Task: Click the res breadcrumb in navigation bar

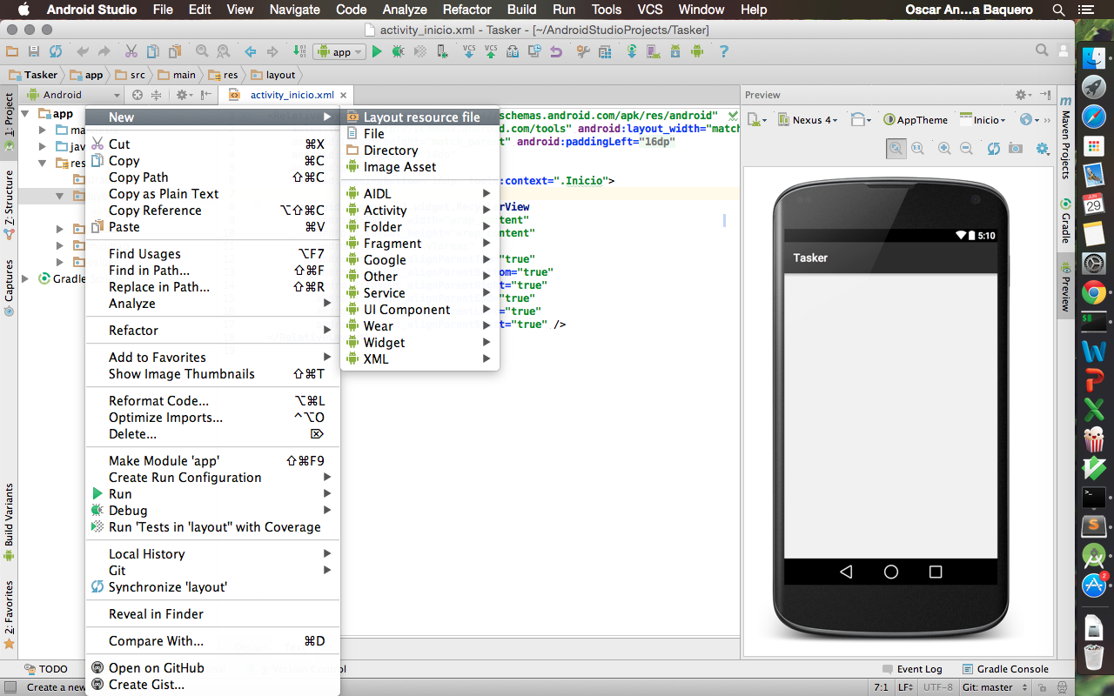Action: click(225, 75)
